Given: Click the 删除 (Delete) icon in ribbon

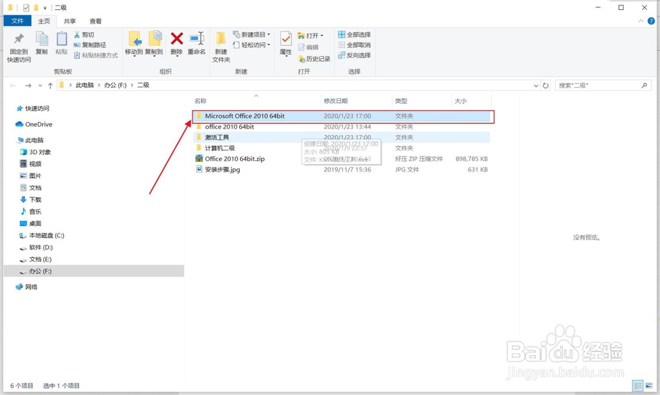Looking at the screenshot, I should pyautogui.click(x=177, y=41).
